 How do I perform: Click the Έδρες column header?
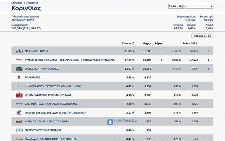[159, 43]
